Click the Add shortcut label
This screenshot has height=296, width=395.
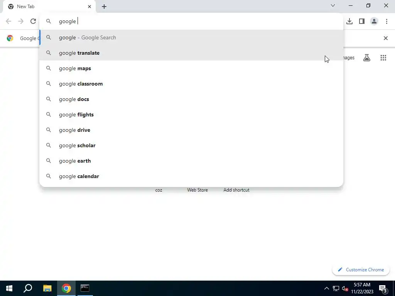[x=236, y=190]
